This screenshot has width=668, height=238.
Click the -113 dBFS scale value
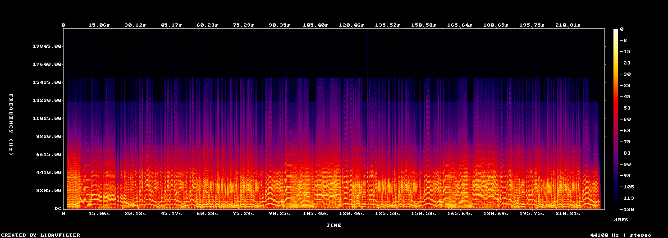(627, 198)
